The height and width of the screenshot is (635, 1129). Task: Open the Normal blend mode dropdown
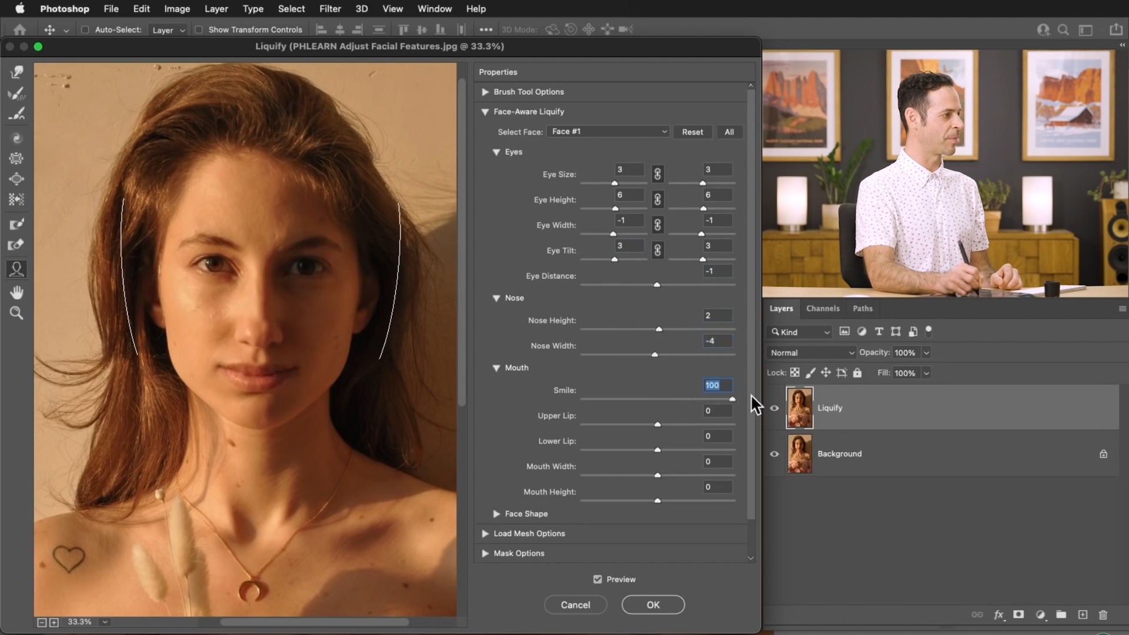pyautogui.click(x=811, y=353)
